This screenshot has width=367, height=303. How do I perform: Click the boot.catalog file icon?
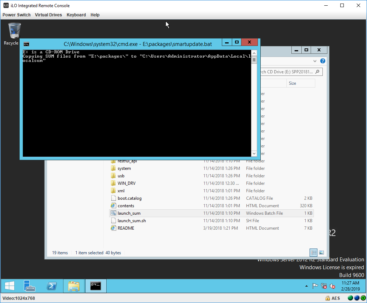click(113, 198)
